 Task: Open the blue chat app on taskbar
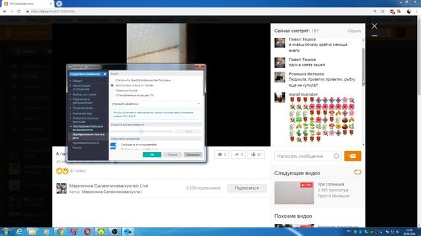(128, 231)
